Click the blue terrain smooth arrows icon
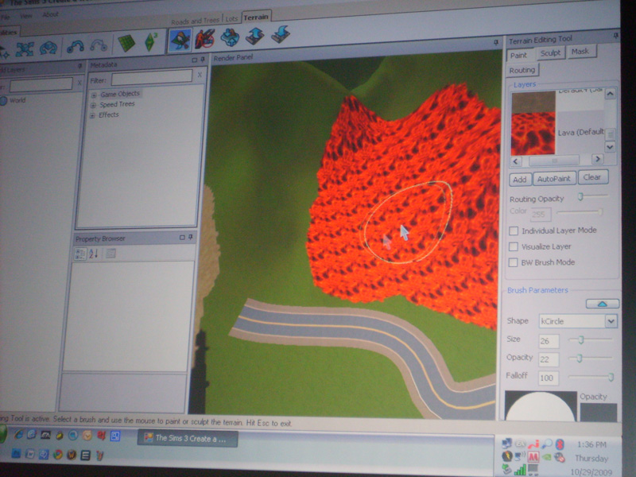This screenshot has height=477, width=636. [230, 37]
